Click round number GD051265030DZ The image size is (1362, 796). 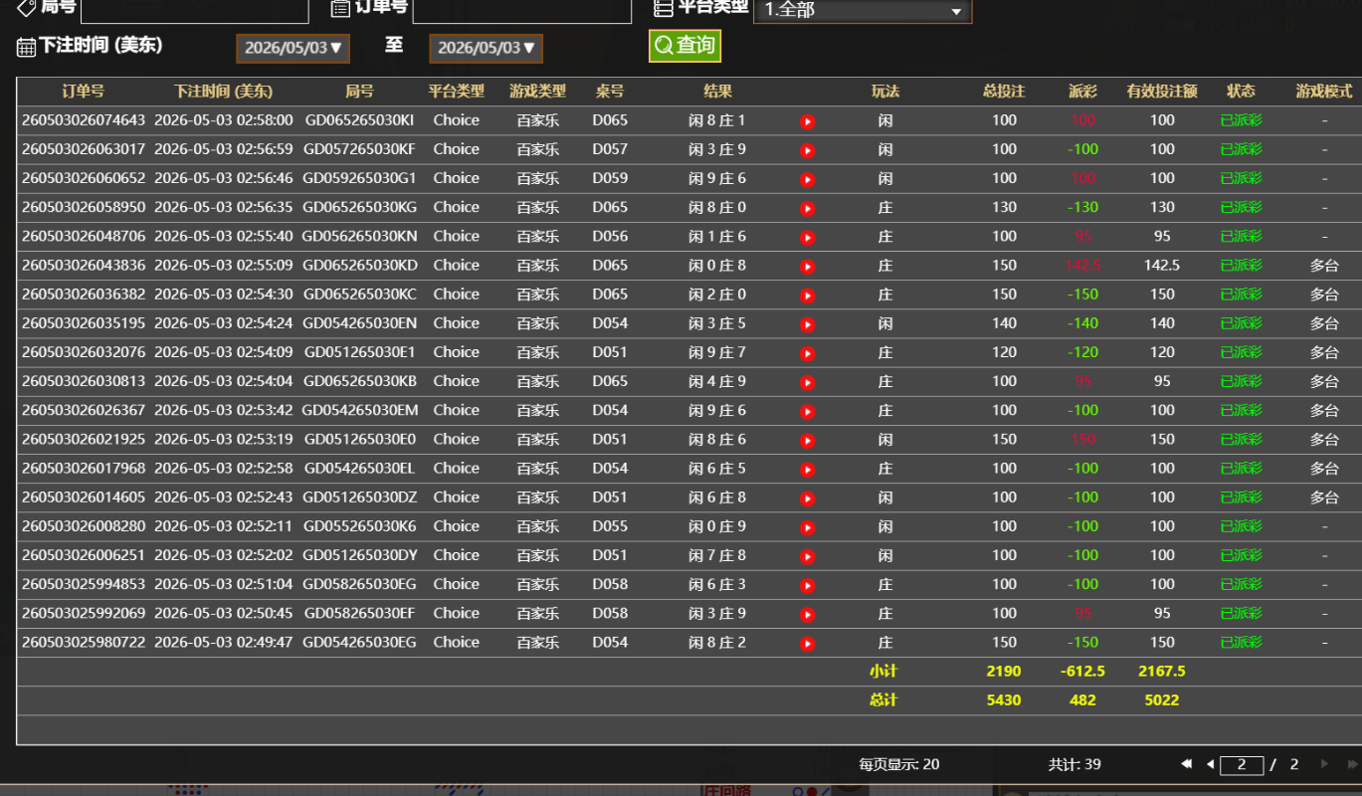point(360,497)
